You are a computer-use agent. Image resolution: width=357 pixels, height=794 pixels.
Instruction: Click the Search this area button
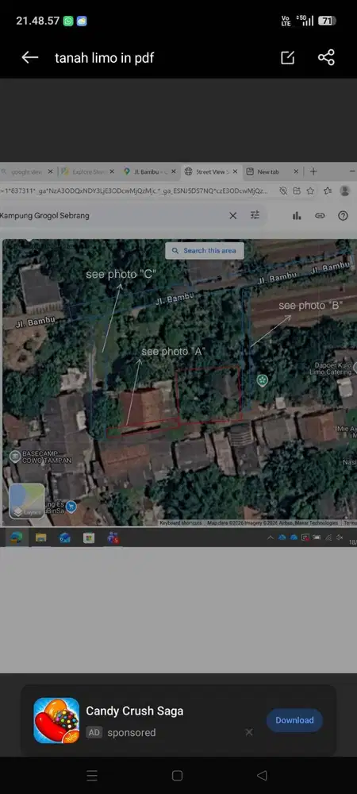[205, 251]
